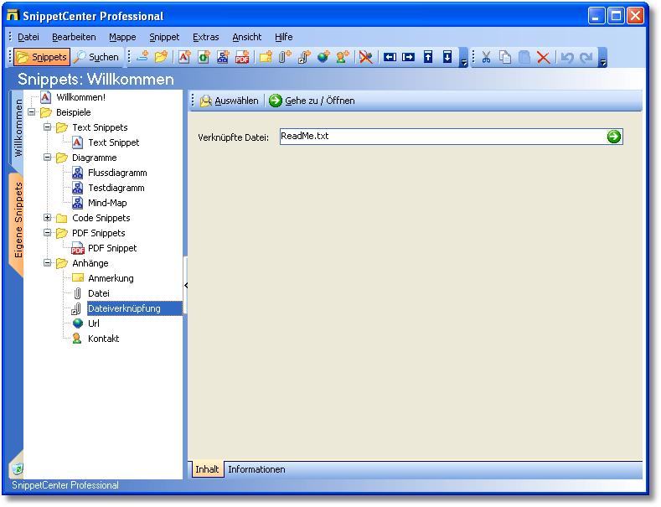
Task: Add a new file attachment paperclip
Action: [285, 57]
